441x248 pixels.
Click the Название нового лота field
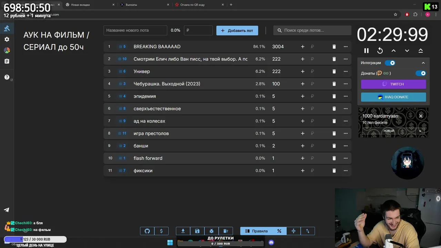click(x=135, y=30)
